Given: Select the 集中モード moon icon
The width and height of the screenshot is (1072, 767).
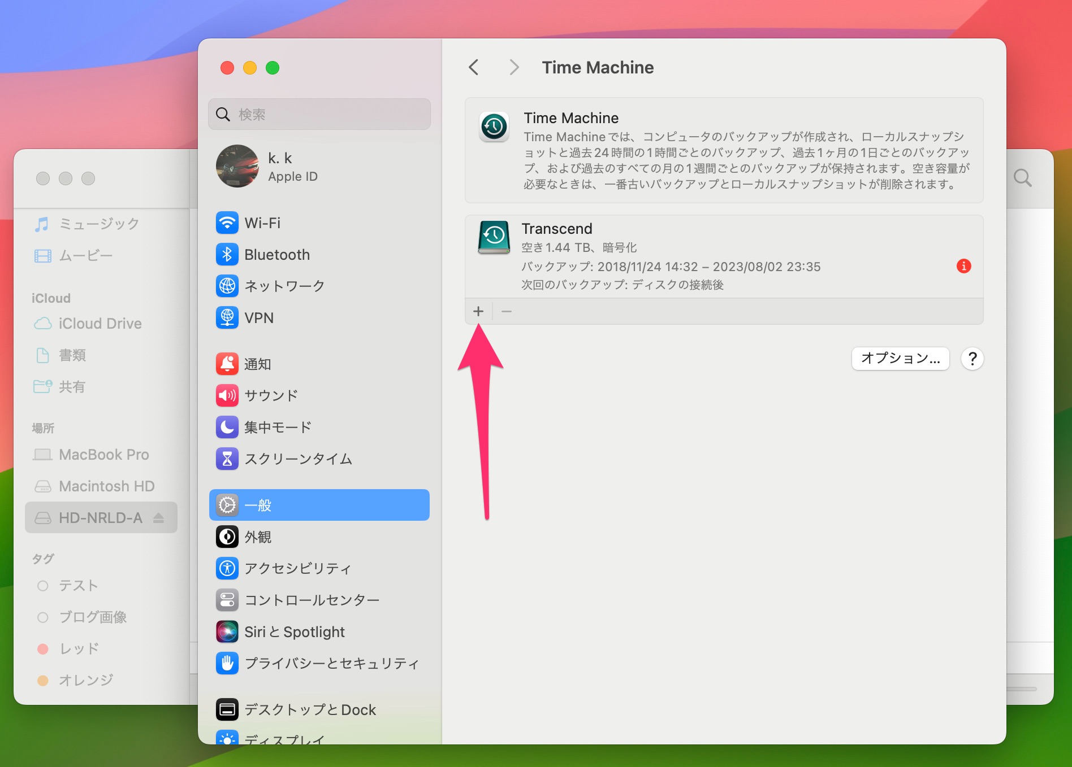Looking at the screenshot, I should pyautogui.click(x=227, y=427).
